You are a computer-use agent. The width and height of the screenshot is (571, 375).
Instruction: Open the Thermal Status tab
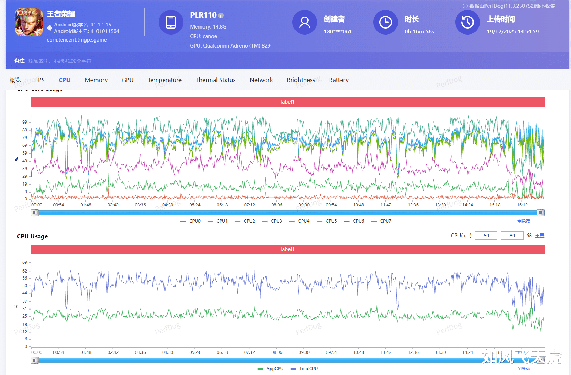[x=215, y=80]
